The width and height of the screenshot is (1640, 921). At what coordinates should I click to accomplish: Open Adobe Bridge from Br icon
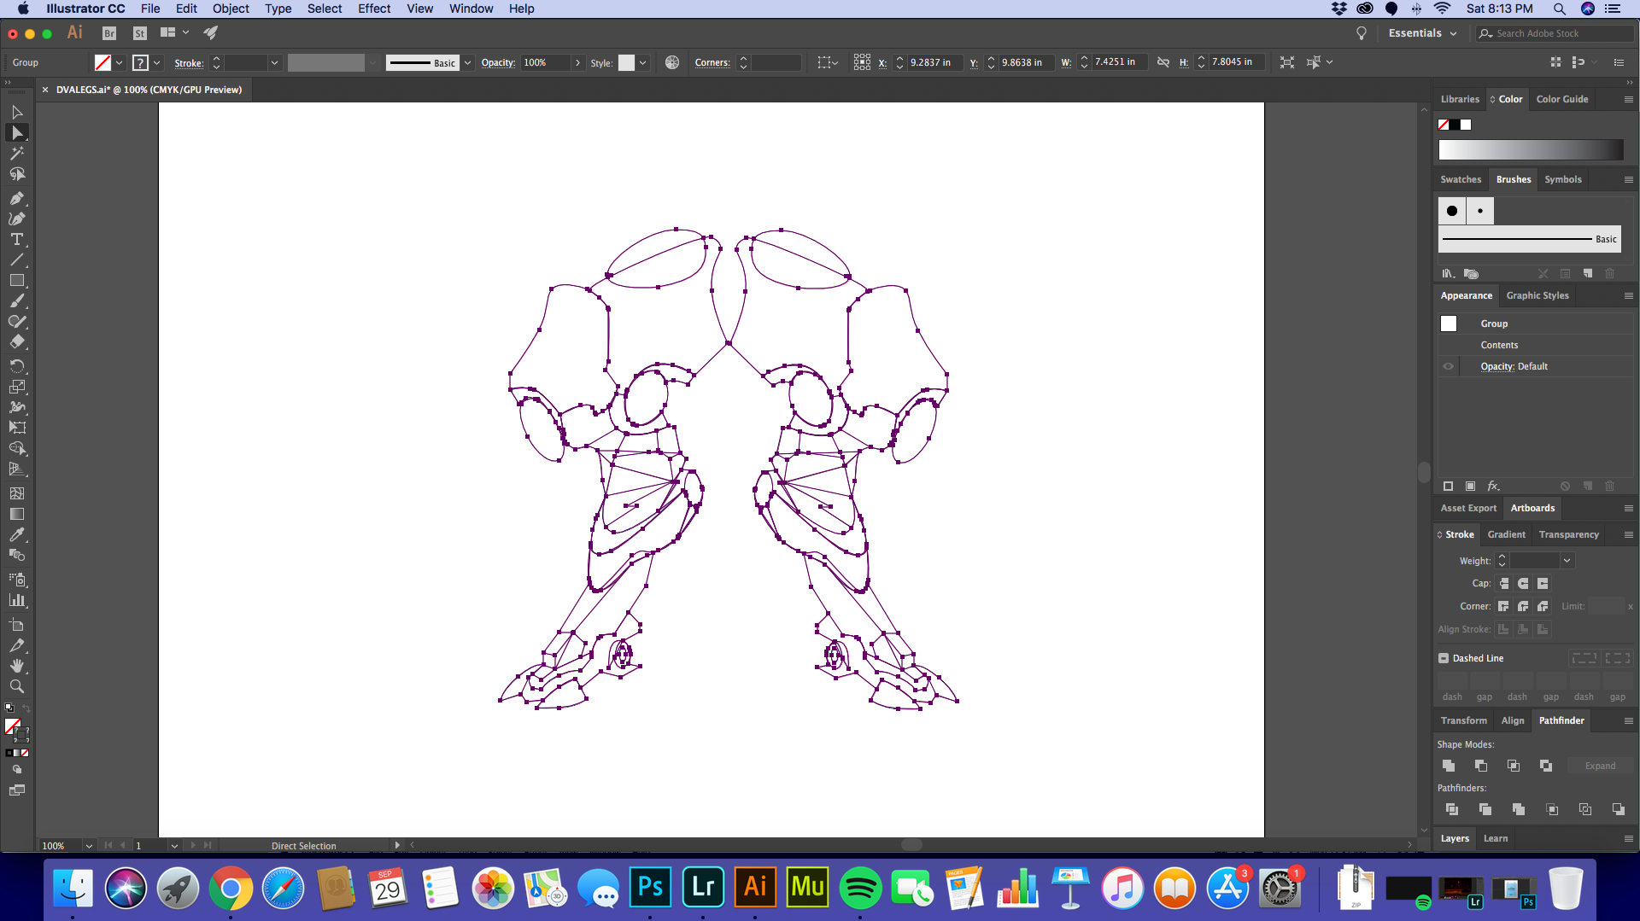pos(109,33)
